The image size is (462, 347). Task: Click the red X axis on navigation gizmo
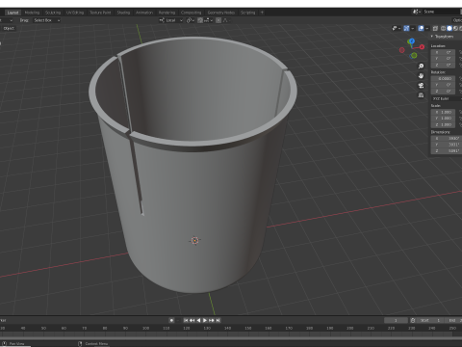[422, 47]
